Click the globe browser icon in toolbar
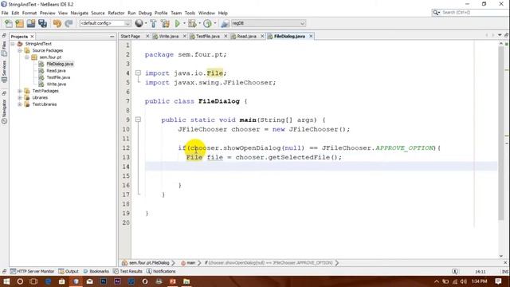Viewport: 510px width, 287px height. 139,23
